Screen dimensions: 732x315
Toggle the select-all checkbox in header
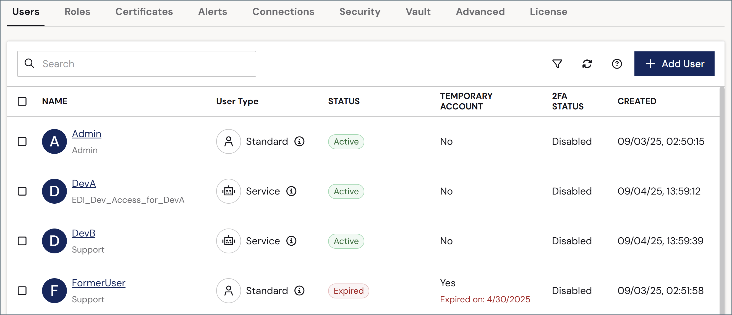22,101
